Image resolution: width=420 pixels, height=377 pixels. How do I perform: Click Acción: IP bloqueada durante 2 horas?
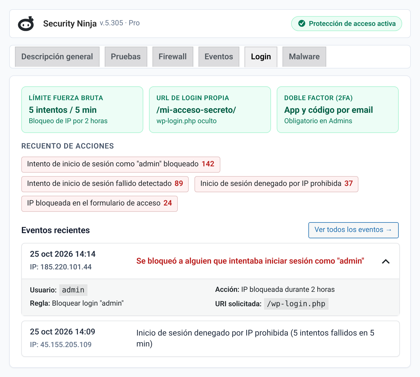point(275,290)
